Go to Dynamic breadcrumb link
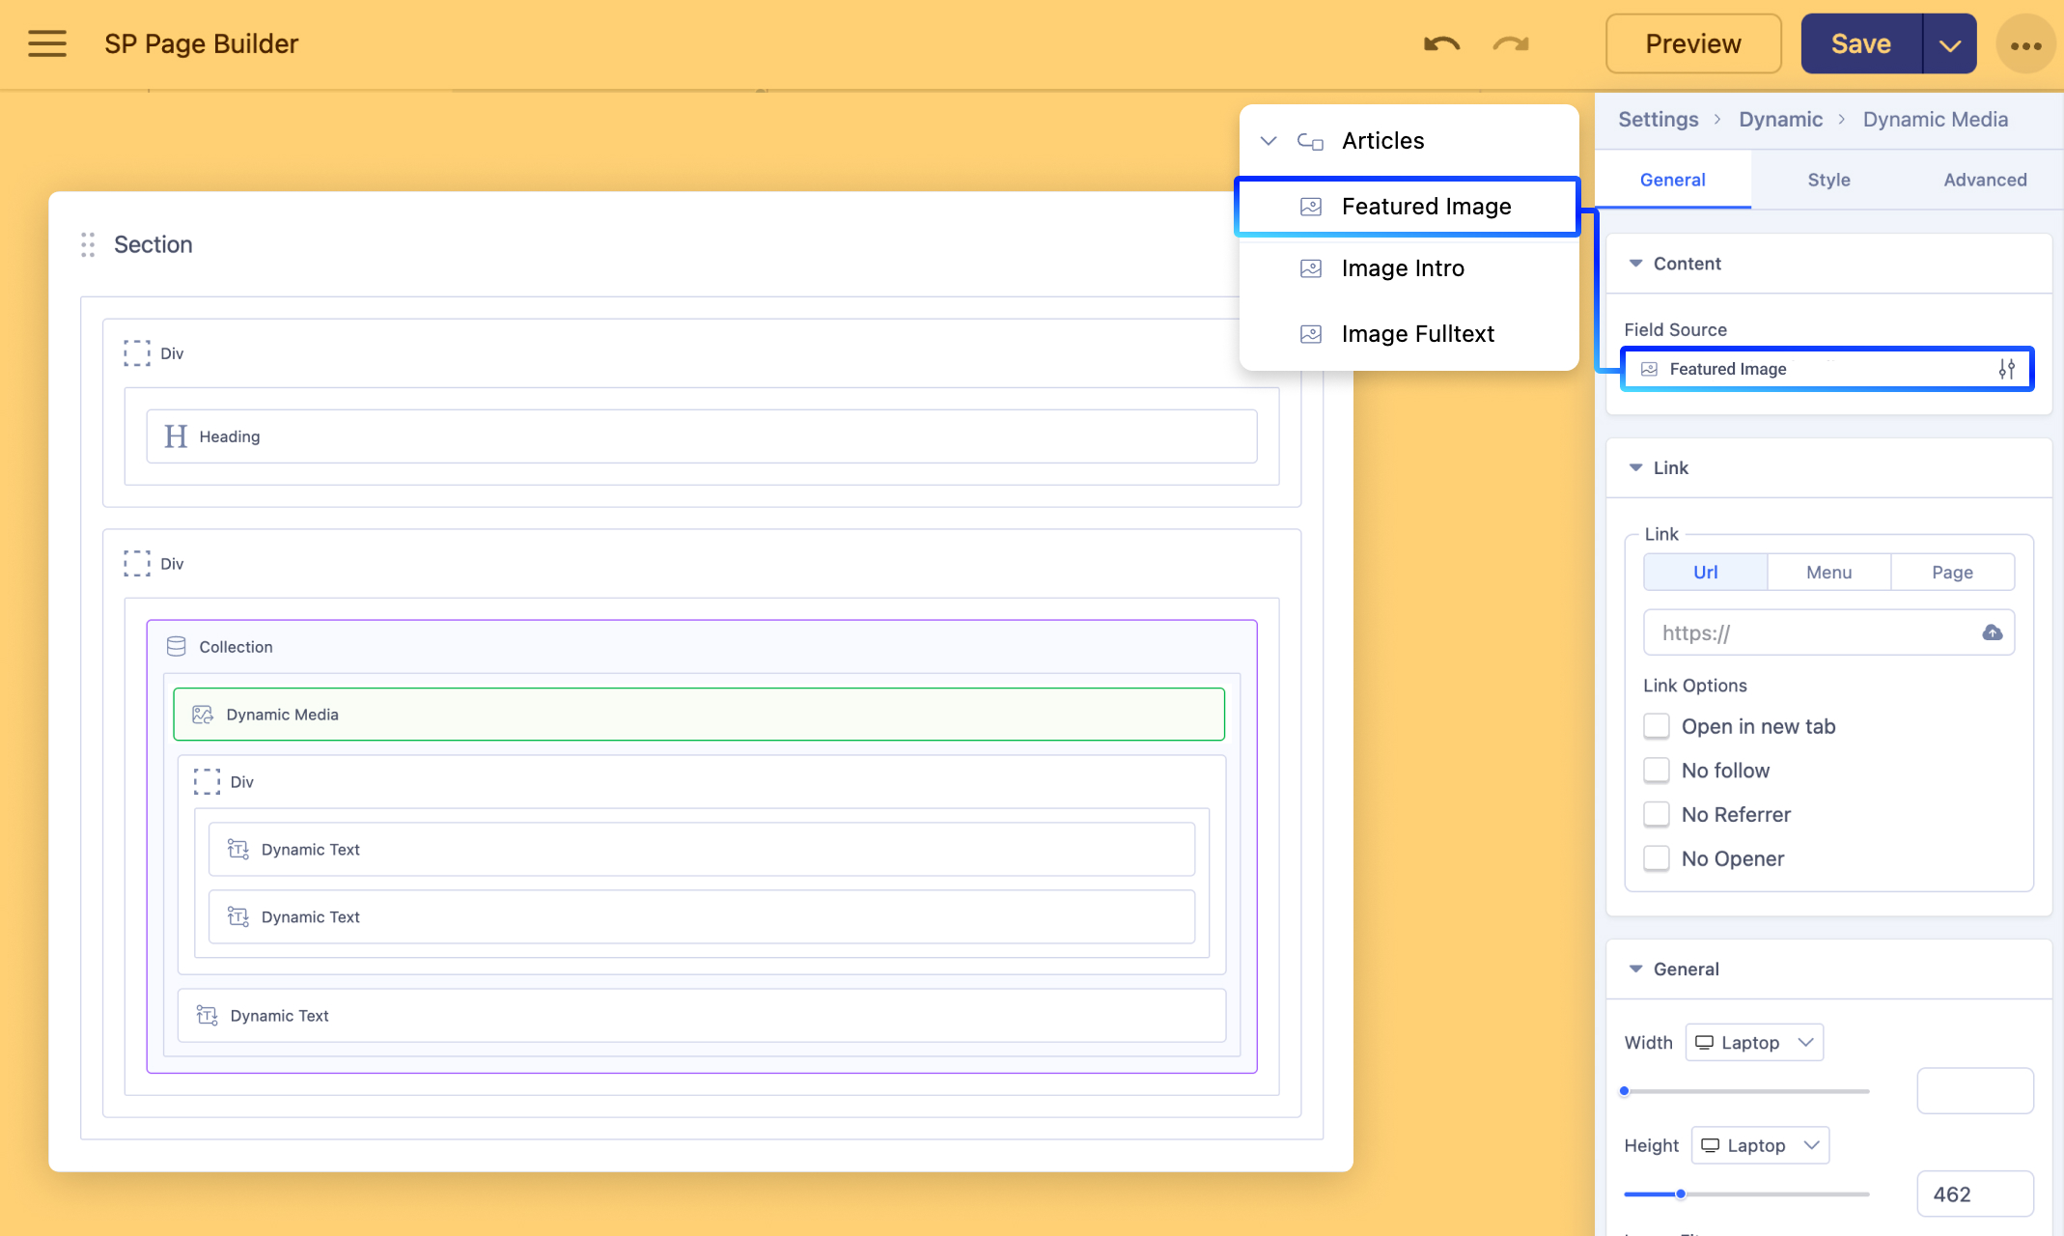This screenshot has width=2064, height=1236. pyautogui.click(x=1780, y=120)
